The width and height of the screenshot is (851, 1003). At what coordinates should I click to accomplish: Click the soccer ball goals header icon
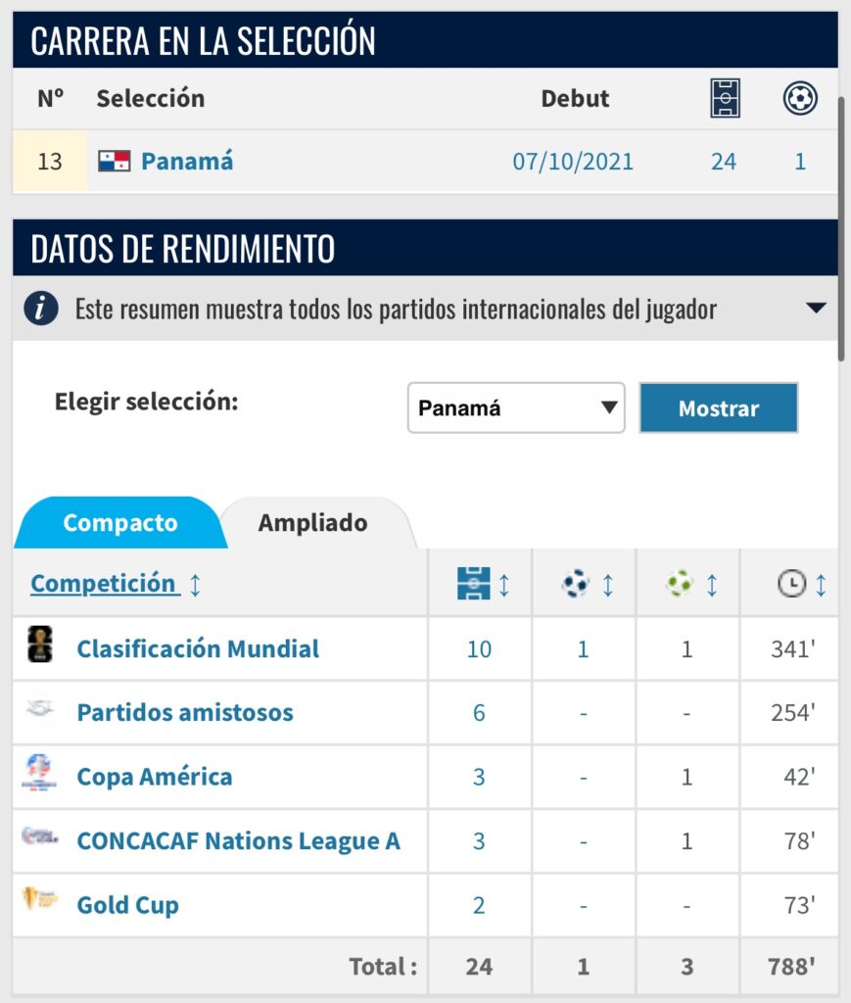click(x=800, y=99)
